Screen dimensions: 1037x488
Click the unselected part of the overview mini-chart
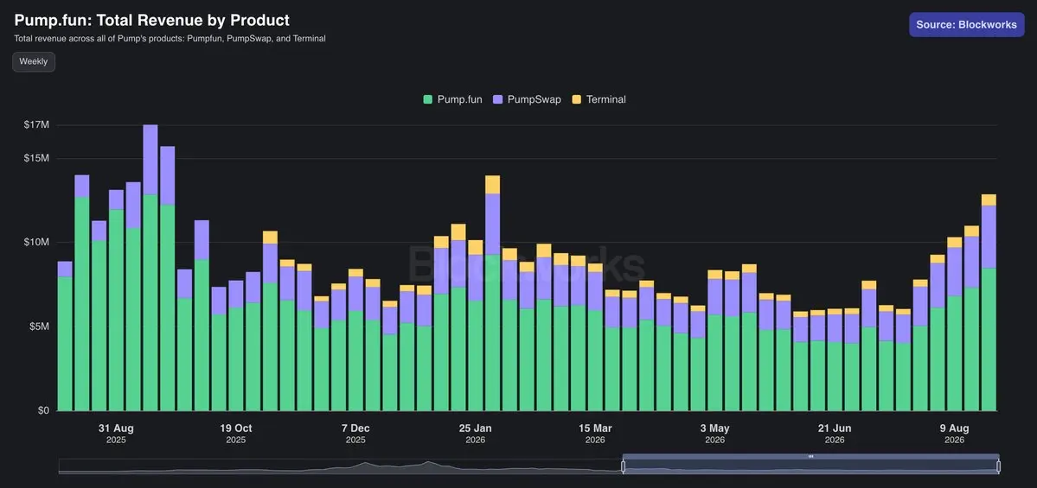pyautogui.click(x=341, y=467)
